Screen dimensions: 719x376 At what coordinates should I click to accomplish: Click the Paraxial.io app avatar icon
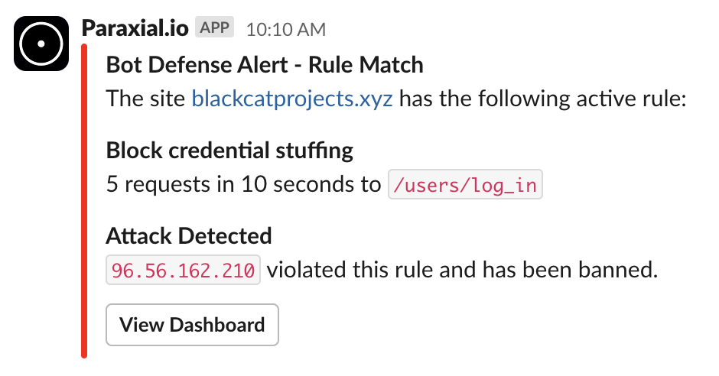41,44
